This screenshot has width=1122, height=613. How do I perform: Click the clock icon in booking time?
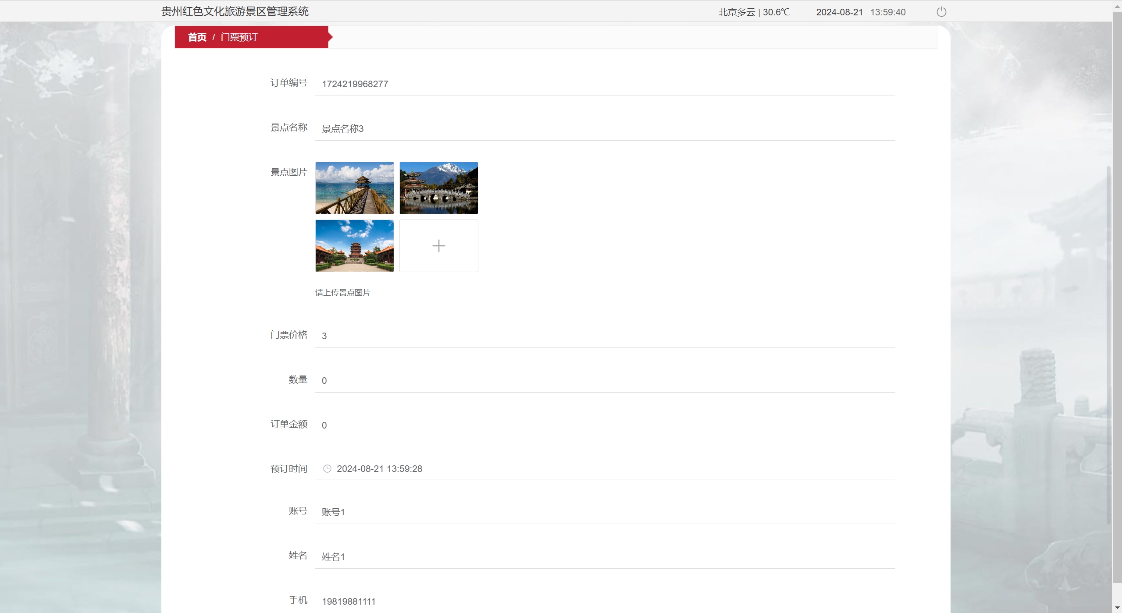(x=327, y=468)
